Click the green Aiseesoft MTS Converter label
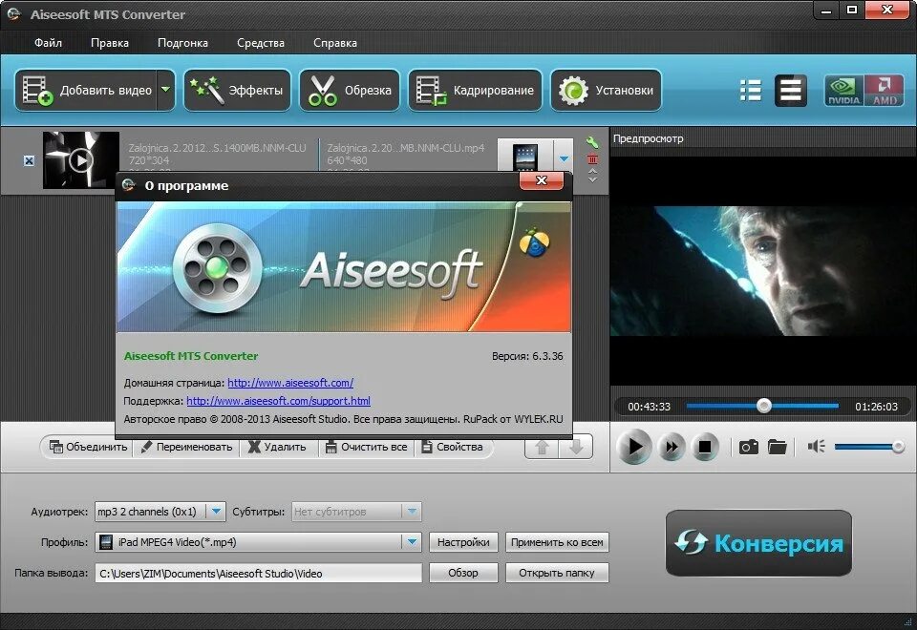The width and height of the screenshot is (917, 630). click(x=191, y=356)
